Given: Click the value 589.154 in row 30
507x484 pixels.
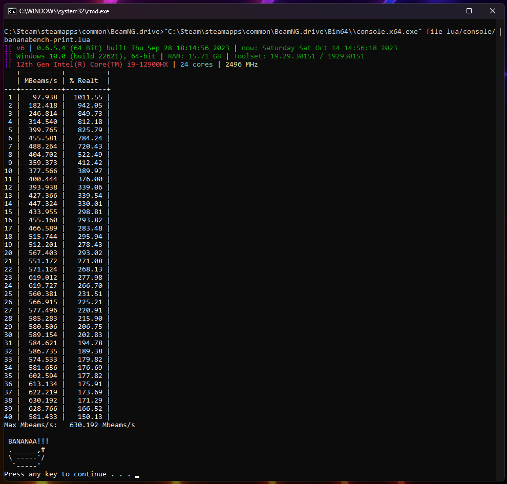Looking at the screenshot, I should coord(43,334).
